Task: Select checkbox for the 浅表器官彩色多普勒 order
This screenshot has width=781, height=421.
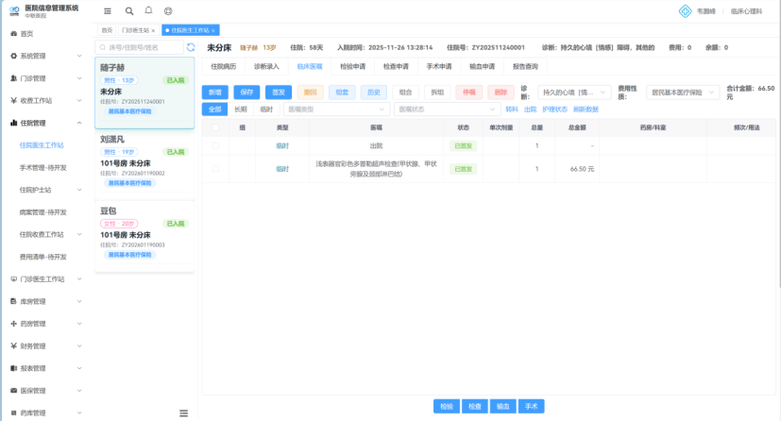Action: (215, 169)
